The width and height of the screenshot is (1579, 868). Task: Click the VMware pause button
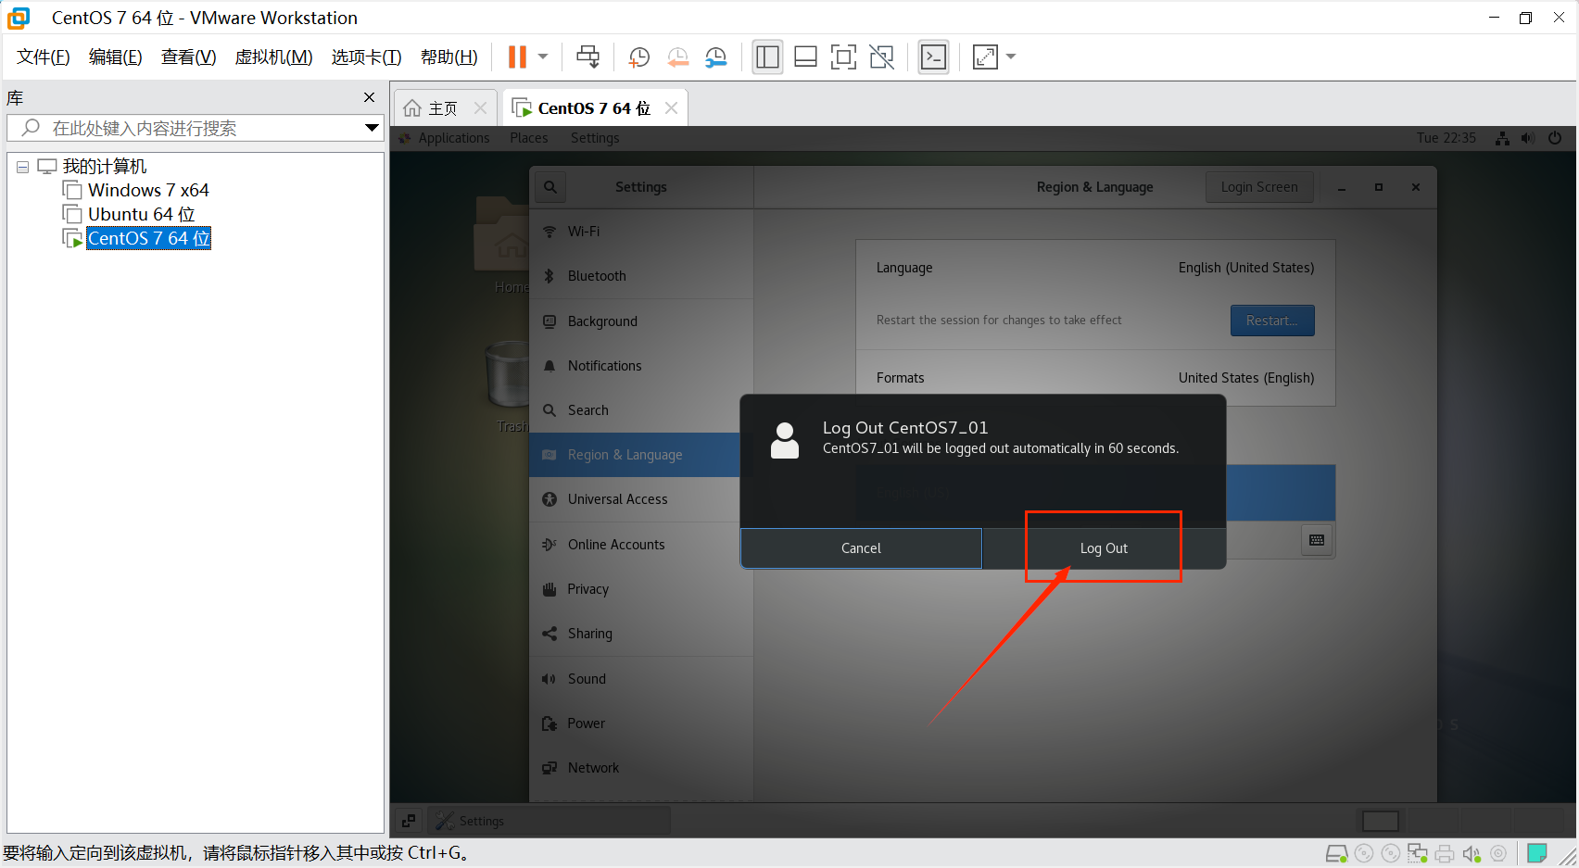517,57
